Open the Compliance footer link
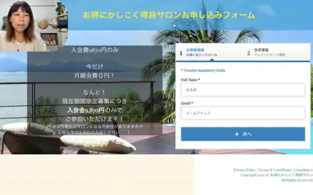This screenshot has width=313, height=195. point(303,170)
